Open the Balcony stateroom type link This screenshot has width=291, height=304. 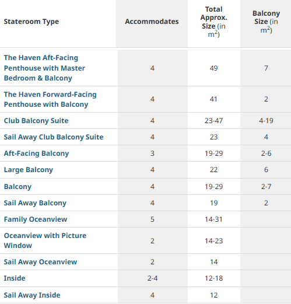point(17,187)
